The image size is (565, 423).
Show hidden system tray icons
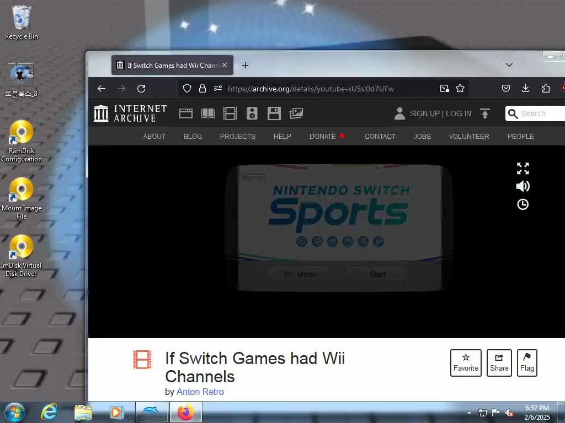pyautogui.click(x=469, y=413)
